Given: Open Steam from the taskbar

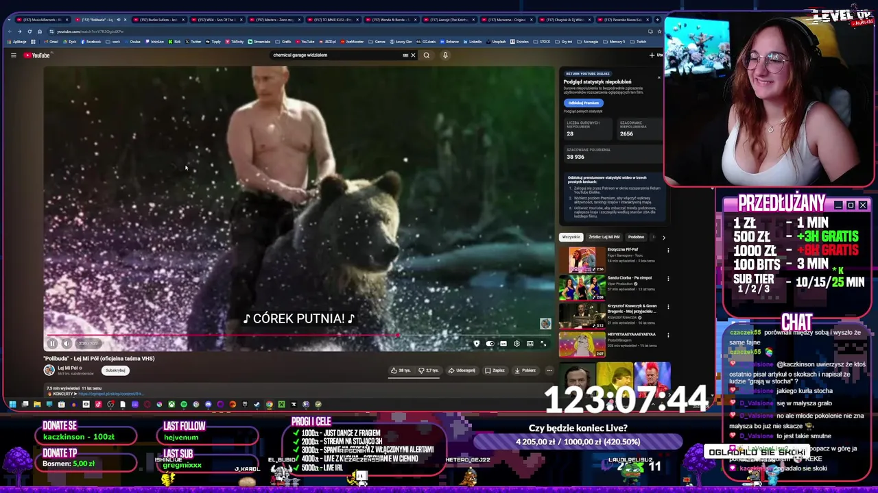Looking at the screenshot, I should pos(257,405).
